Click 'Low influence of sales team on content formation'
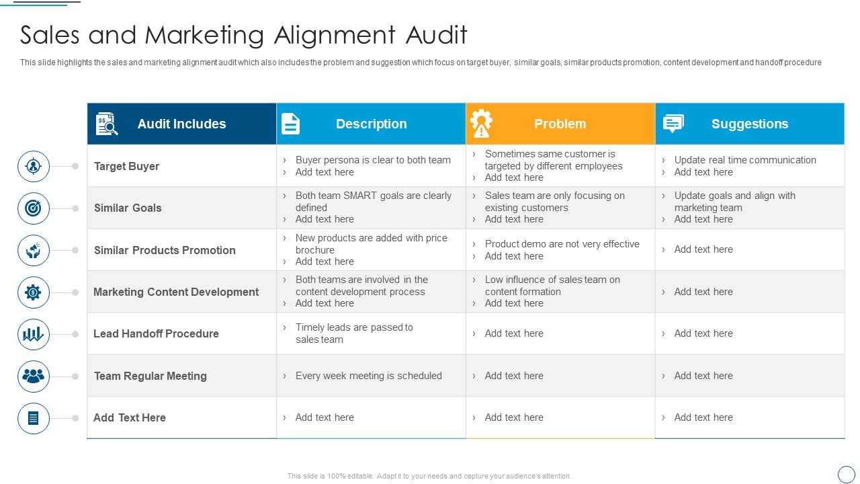 [x=552, y=286]
